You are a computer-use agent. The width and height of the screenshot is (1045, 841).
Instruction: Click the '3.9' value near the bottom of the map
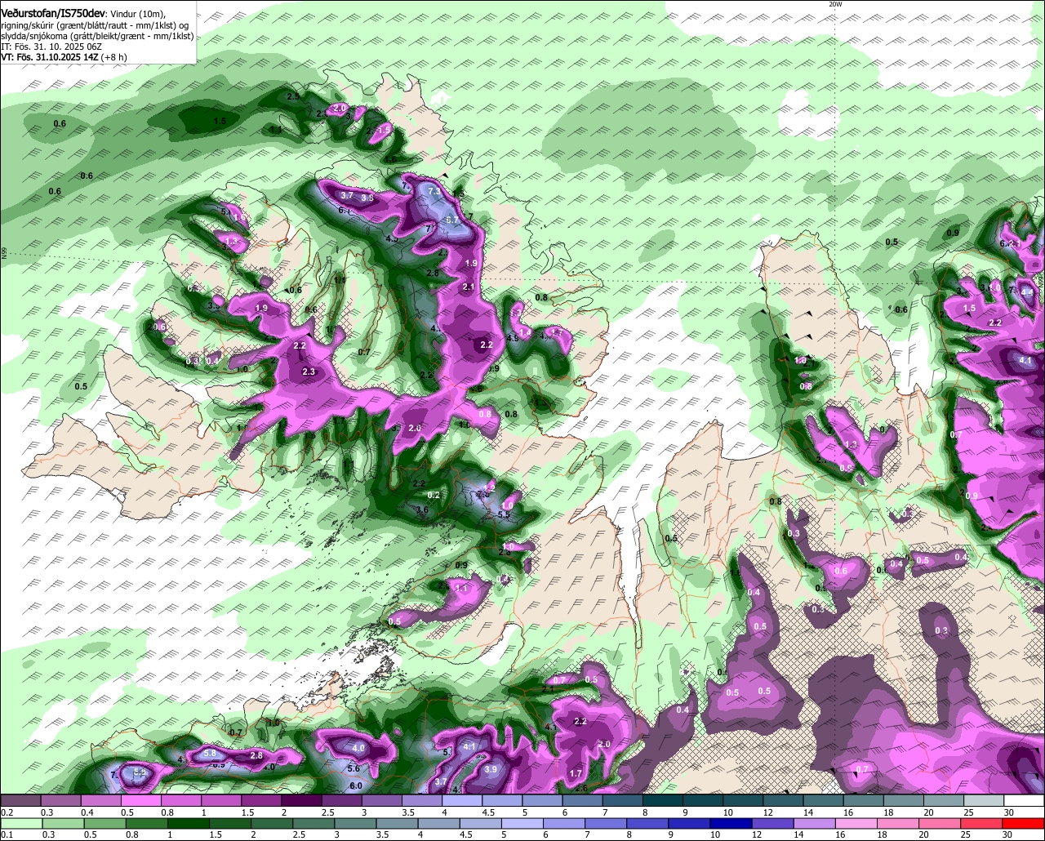(491, 769)
